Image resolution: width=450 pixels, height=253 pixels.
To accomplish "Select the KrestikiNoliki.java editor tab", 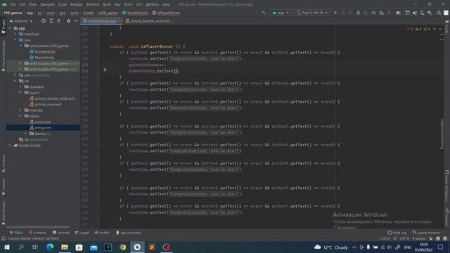I will [101, 21].
